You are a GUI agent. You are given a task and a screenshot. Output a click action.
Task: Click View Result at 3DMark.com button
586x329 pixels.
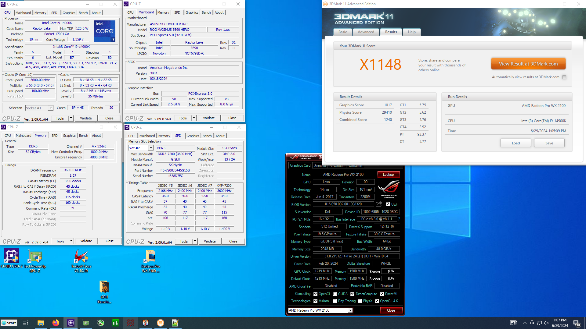pyautogui.click(x=528, y=64)
